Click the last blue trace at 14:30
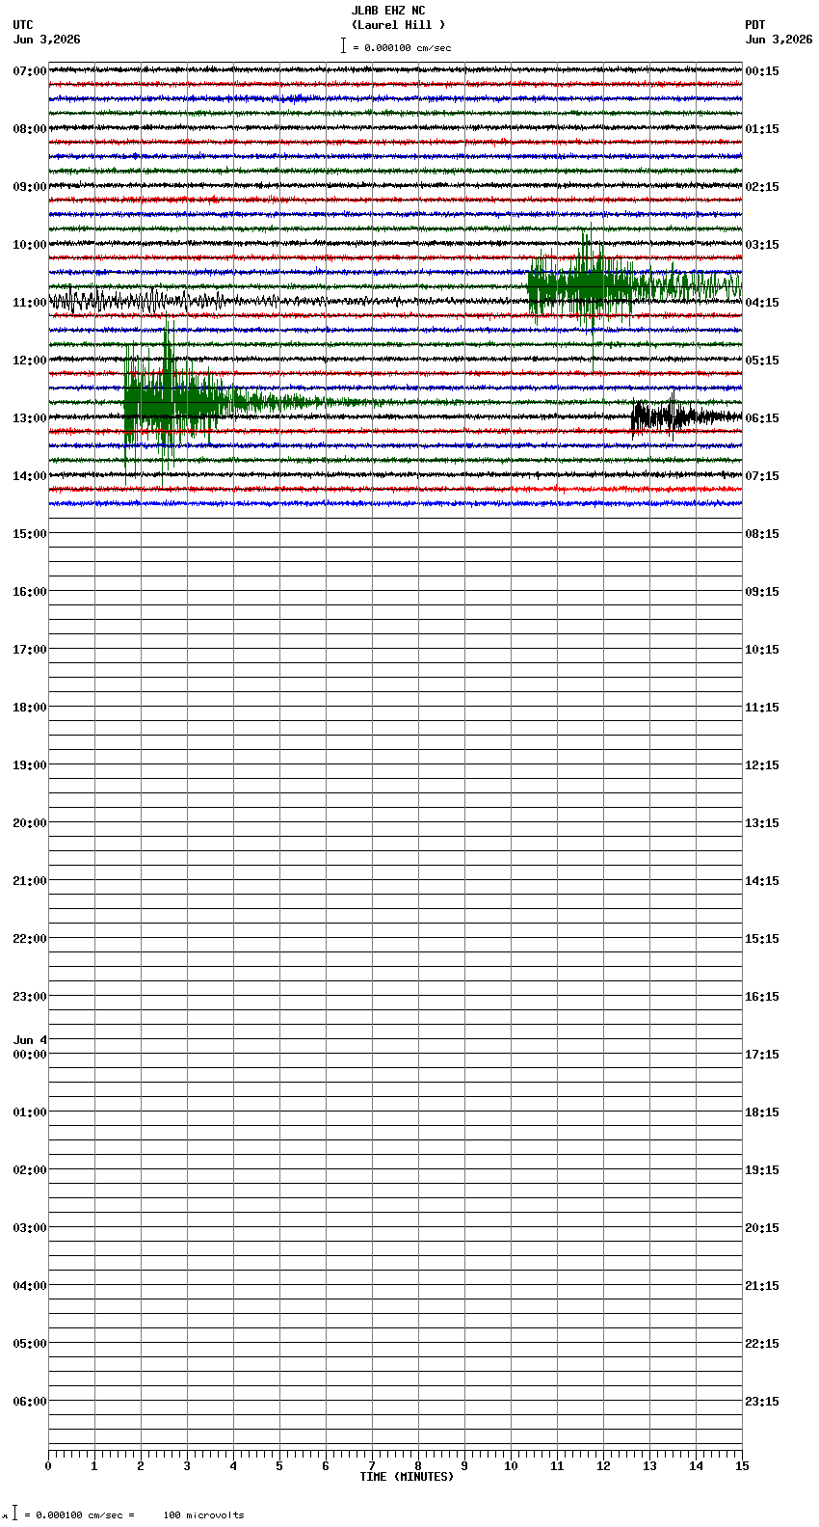The image size is (819, 1527). pos(395,503)
